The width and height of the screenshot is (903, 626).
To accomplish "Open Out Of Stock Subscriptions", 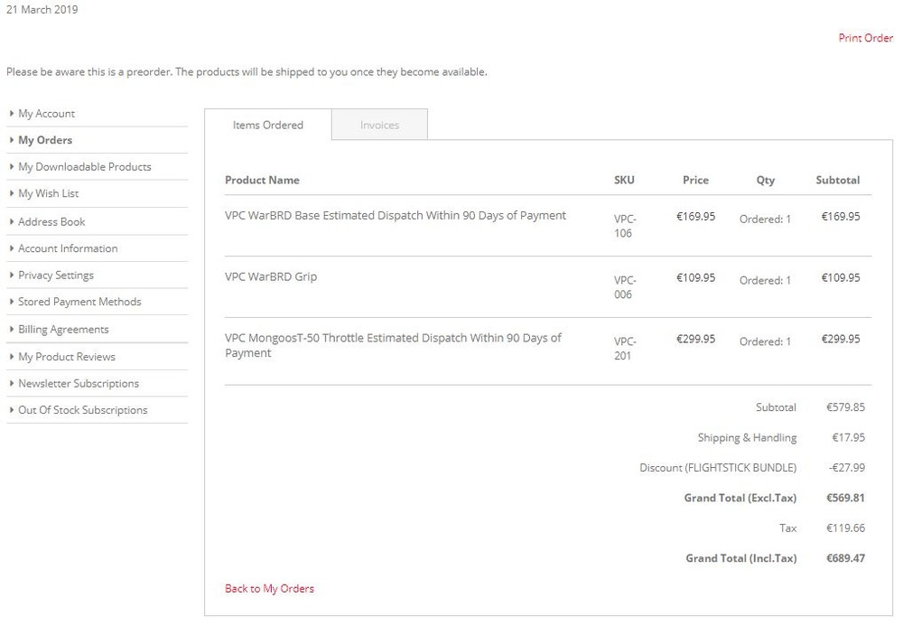I will click(82, 410).
